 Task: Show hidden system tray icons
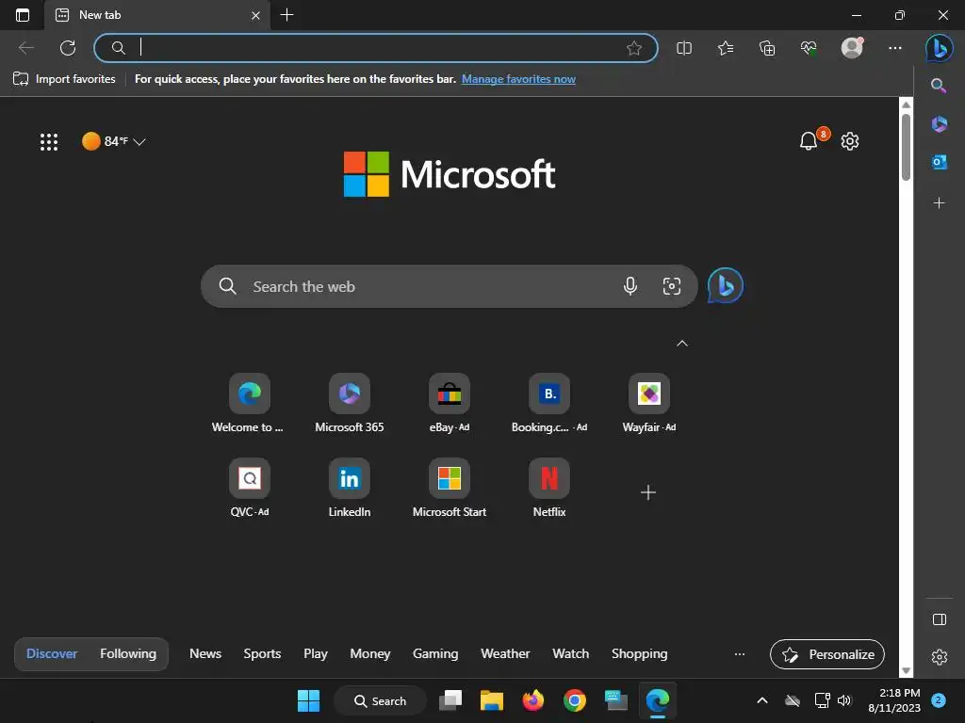pyautogui.click(x=761, y=700)
